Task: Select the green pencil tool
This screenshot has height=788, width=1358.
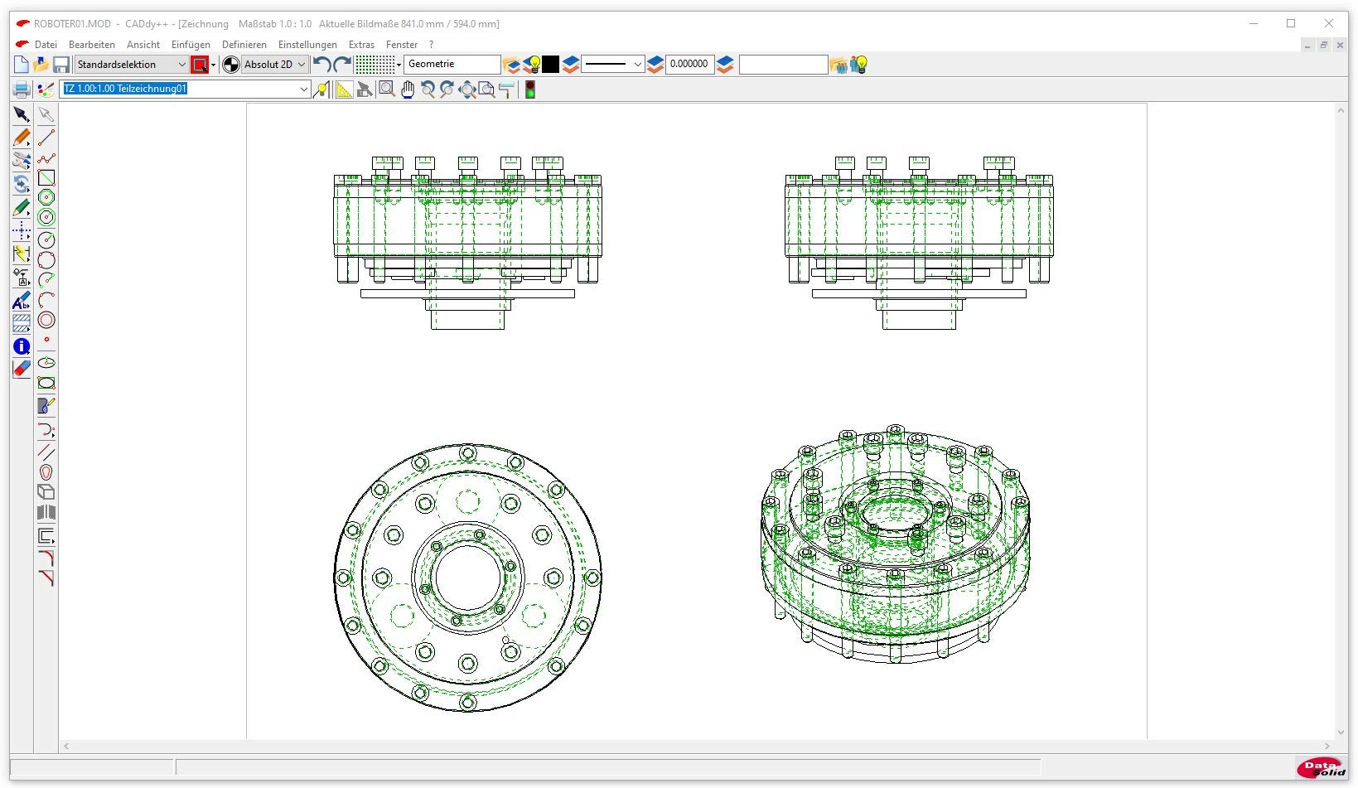Action: [22, 207]
